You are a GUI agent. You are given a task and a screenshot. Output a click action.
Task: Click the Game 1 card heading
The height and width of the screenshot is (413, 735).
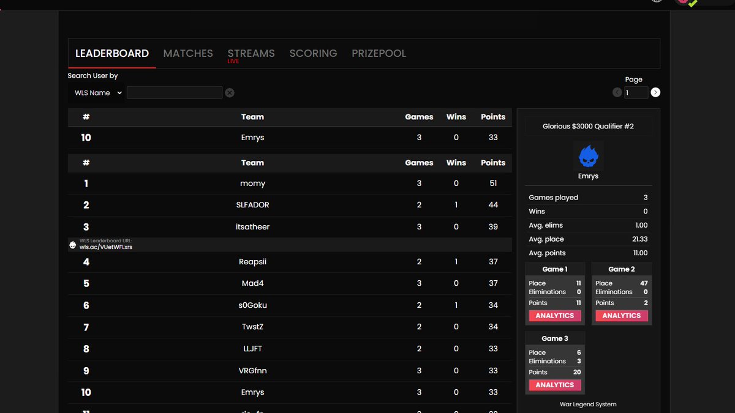click(x=555, y=269)
